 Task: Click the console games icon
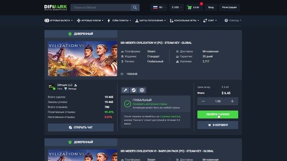tap(171, 21)
